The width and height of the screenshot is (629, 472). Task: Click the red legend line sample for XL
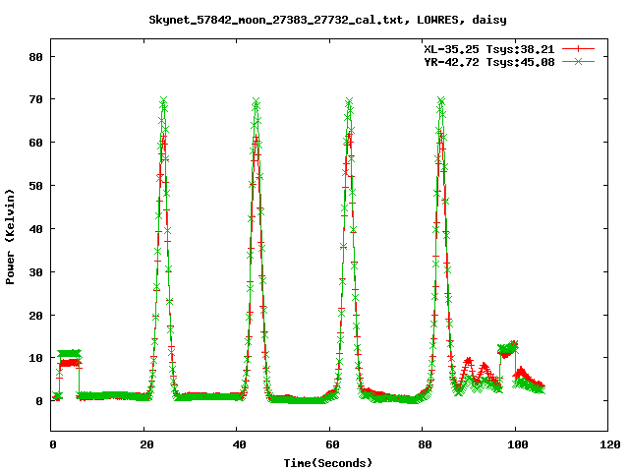pos(578,49)
